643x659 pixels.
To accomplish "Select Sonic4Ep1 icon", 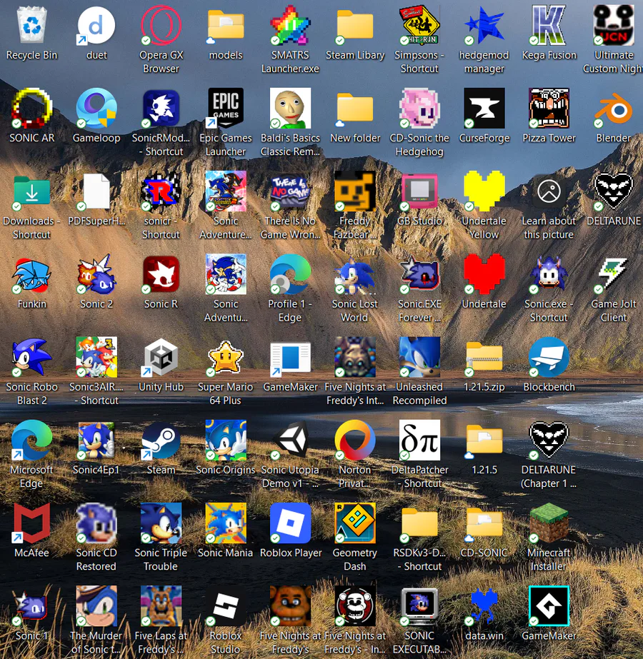I will click(96, 440).
